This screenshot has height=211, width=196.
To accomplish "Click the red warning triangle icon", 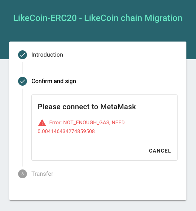I will (42, 123).
